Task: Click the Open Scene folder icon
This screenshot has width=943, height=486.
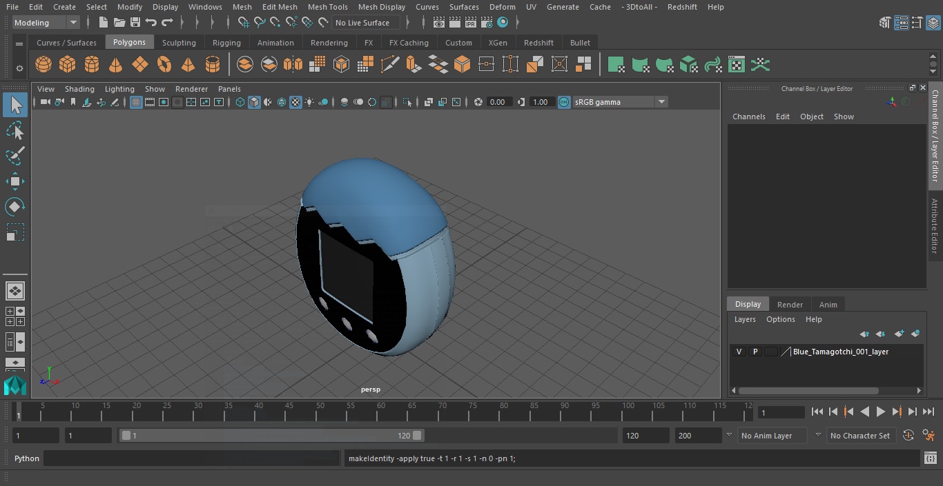Action: click(119, 22)
